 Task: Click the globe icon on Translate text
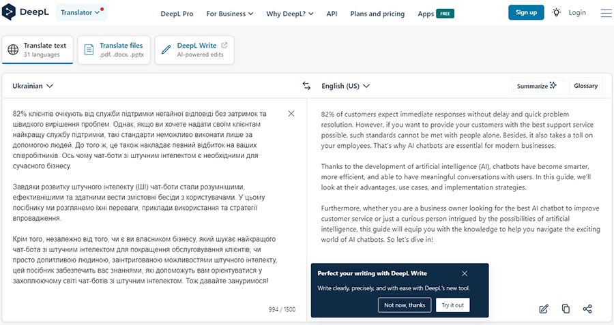[14, 50]
